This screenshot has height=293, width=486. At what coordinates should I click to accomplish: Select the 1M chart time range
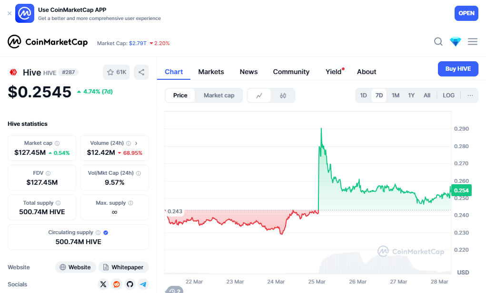[x=396, y=95]
